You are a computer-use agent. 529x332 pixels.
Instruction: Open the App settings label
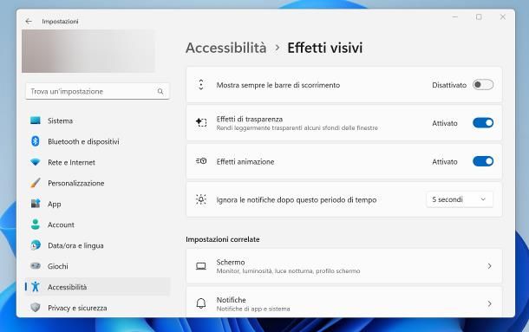click(55, 204)
